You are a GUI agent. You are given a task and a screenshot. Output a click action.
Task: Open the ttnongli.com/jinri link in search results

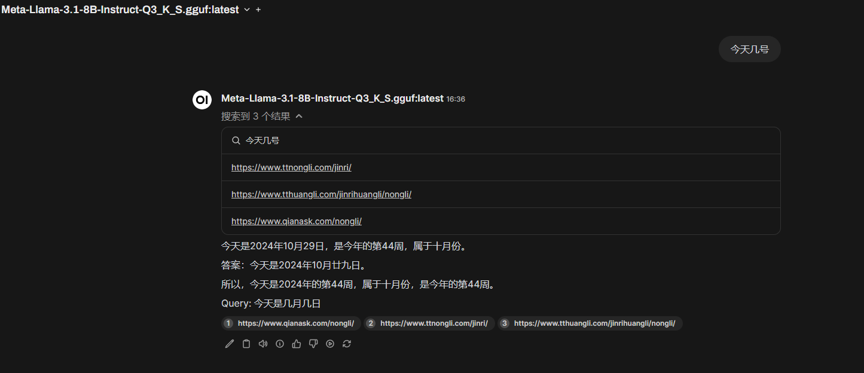pos(291,167)
